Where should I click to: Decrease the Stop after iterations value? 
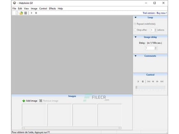tap(155, 31)
